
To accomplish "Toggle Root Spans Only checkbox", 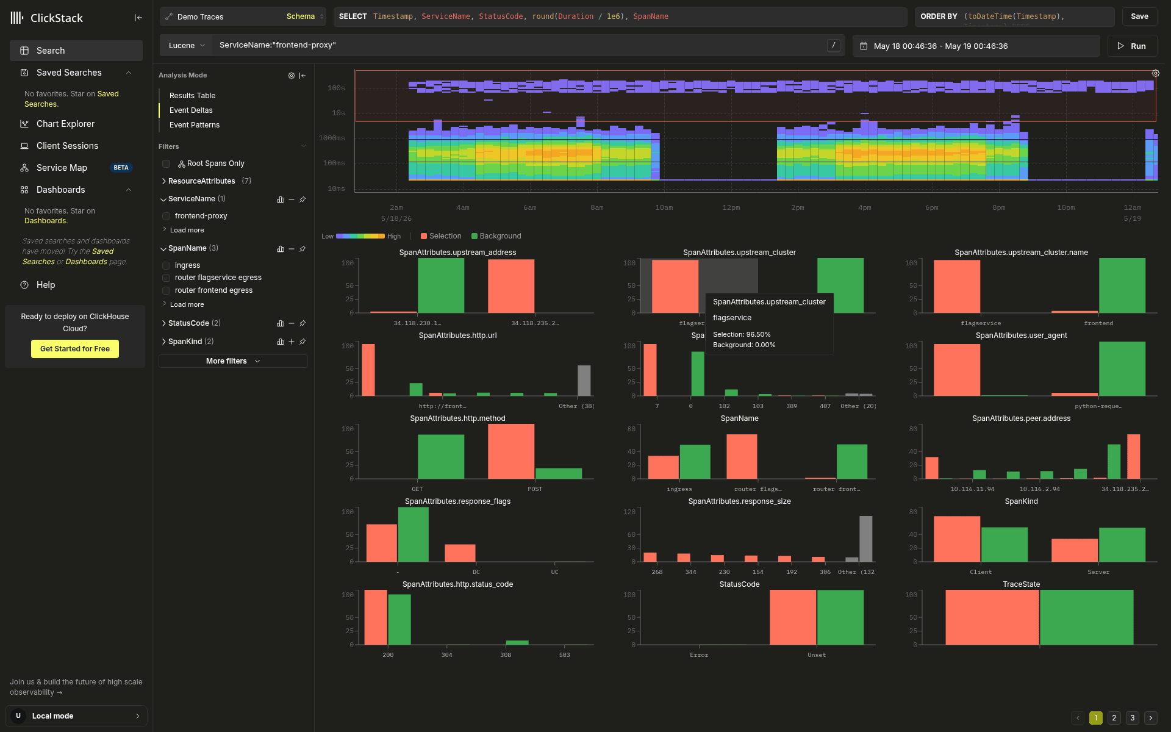I will [166, 163].
